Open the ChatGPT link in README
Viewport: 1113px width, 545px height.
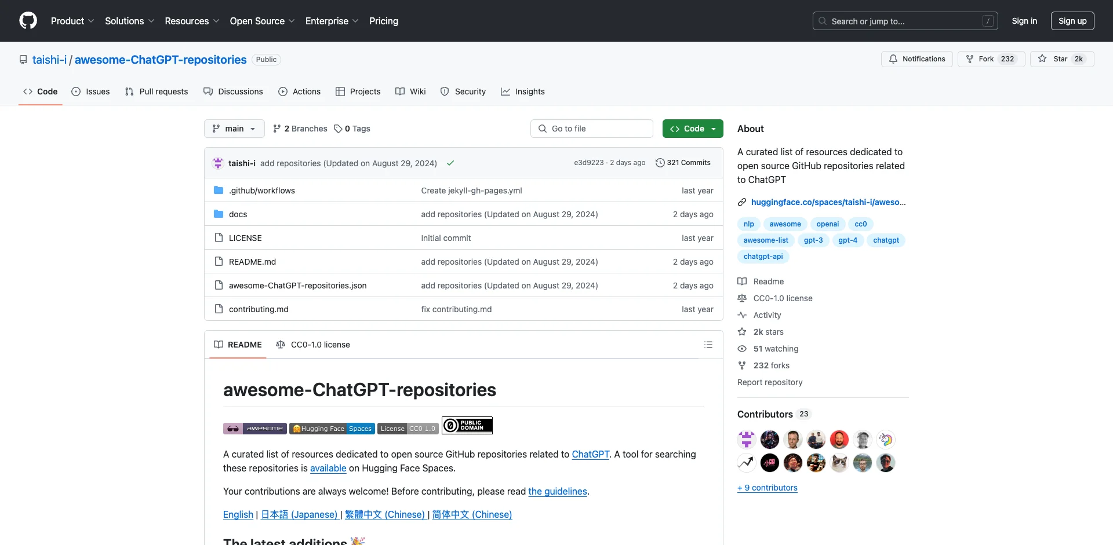coord(591,455)
